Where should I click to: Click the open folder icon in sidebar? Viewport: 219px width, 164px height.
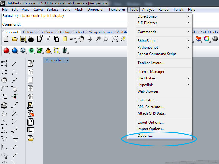(x=31, y=138)
